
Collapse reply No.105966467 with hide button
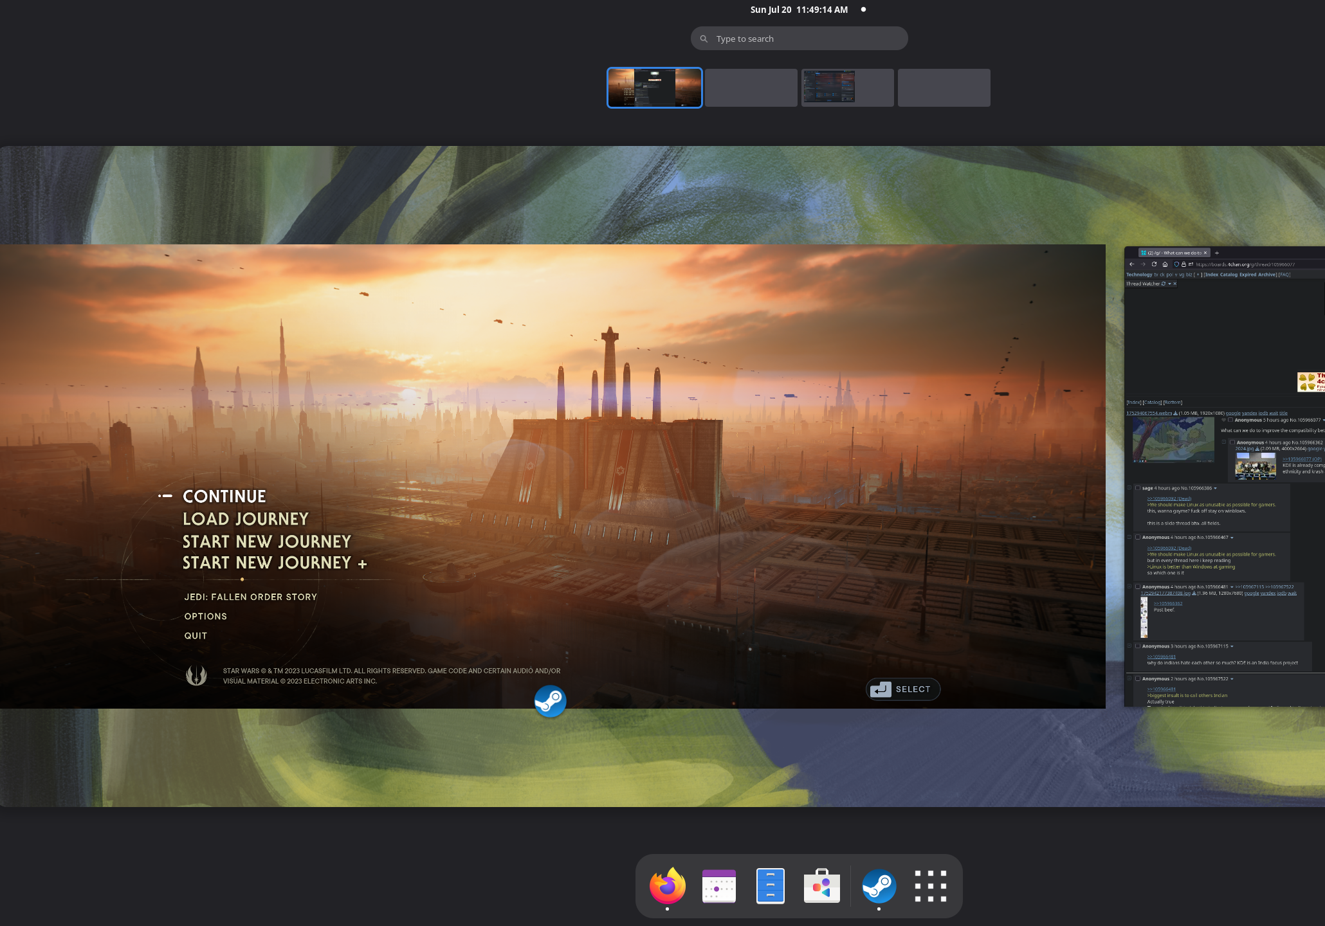1129,536
